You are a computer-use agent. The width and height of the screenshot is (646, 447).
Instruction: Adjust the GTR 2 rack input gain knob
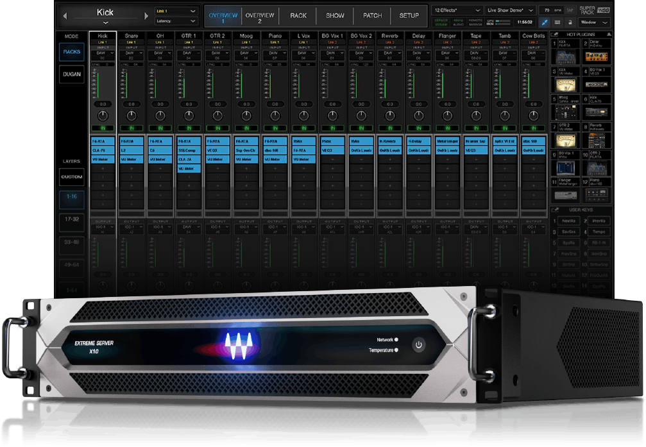tap(217, 116)
